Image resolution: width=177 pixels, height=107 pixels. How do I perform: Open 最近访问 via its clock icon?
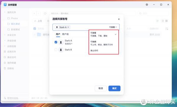pyautogui.click(x=5, y=57)
